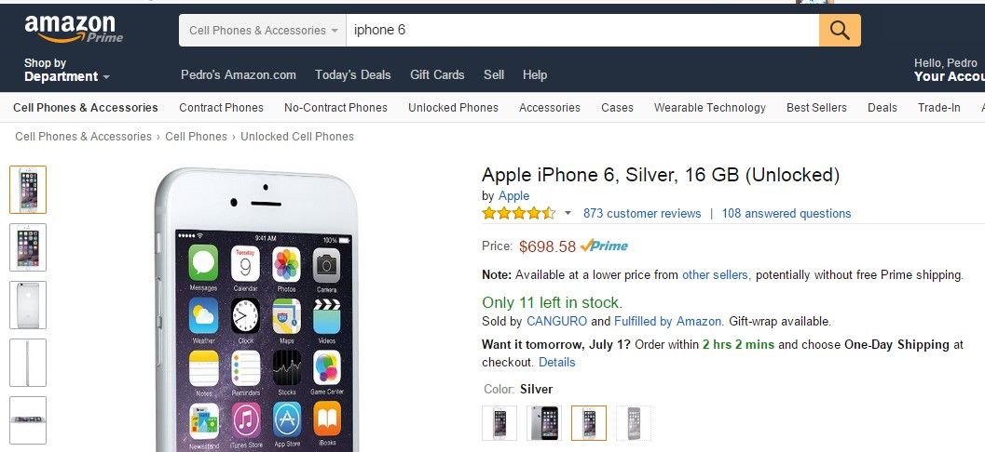The image size is (985, 452).
Task: Click the orange search magnifier button
Action: coord(840,31)
